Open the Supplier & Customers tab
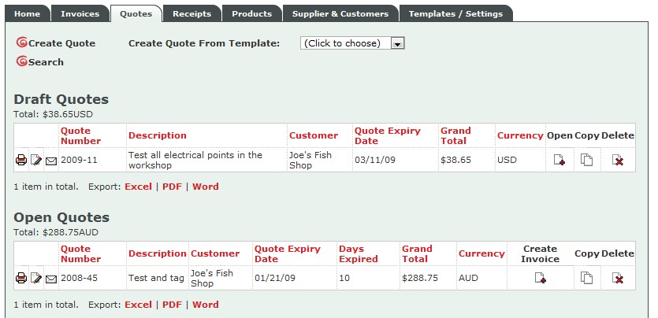The height and width of the screenshot is (318, 658). coord(340,13)
